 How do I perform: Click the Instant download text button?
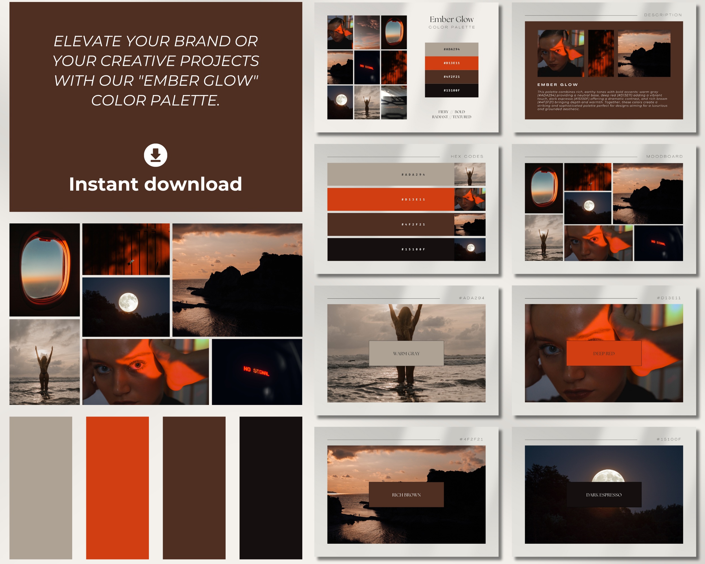[155, 184]
